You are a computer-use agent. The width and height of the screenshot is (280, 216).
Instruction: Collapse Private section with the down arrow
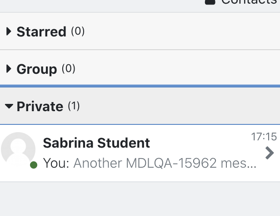[9, 106]
